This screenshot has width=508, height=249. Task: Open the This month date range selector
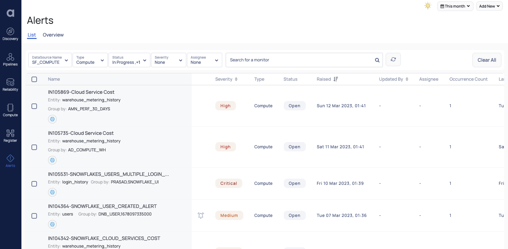coord(455,6)
